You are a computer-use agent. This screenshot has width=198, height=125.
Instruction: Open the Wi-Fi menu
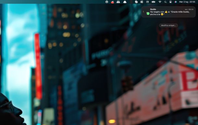click(x=160, y=2)
